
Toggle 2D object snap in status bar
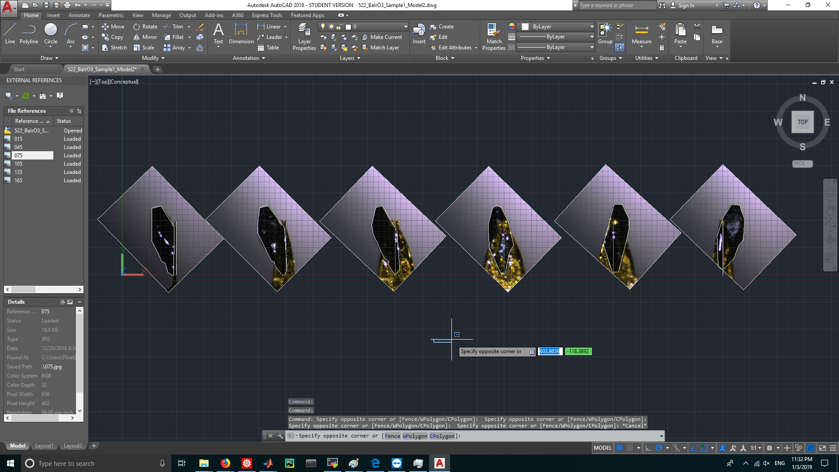[704, 448]
